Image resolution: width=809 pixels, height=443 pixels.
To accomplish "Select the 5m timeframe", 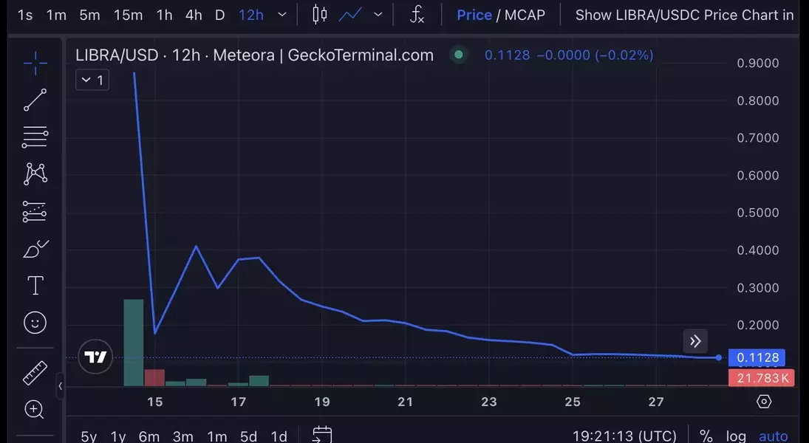I will pyautogui.click(x=90, y=15).
